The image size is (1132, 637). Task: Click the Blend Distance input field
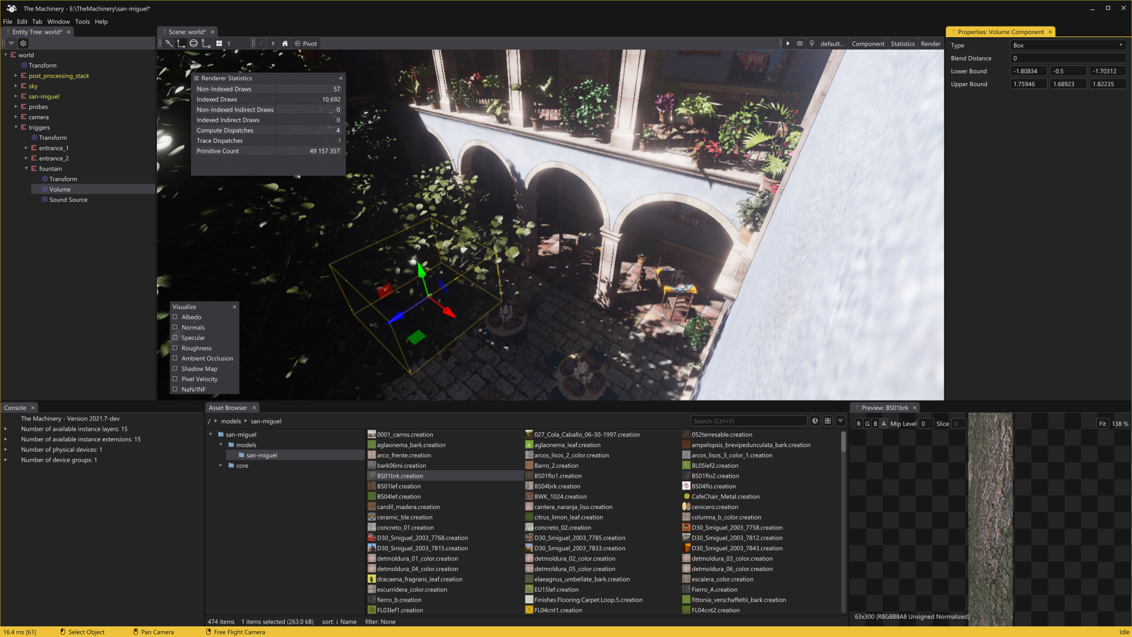coord(1067,58)
